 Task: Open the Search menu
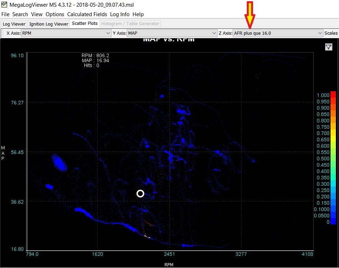20,14
